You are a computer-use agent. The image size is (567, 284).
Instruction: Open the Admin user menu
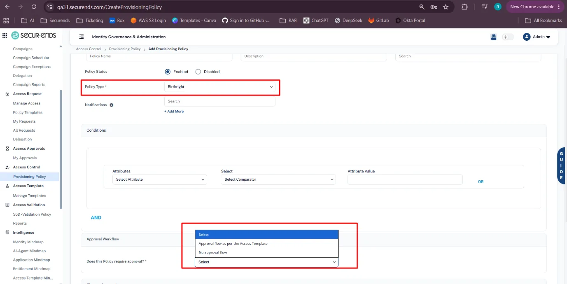[537, 37]
